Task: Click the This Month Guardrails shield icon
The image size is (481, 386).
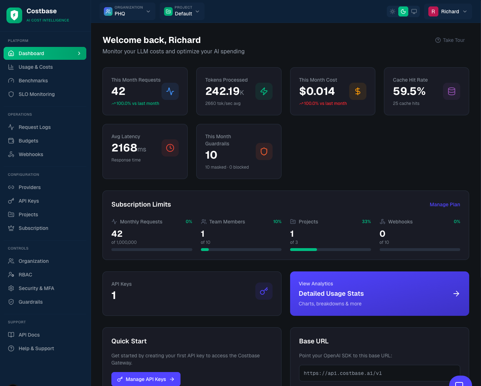Action: point(264,151)
